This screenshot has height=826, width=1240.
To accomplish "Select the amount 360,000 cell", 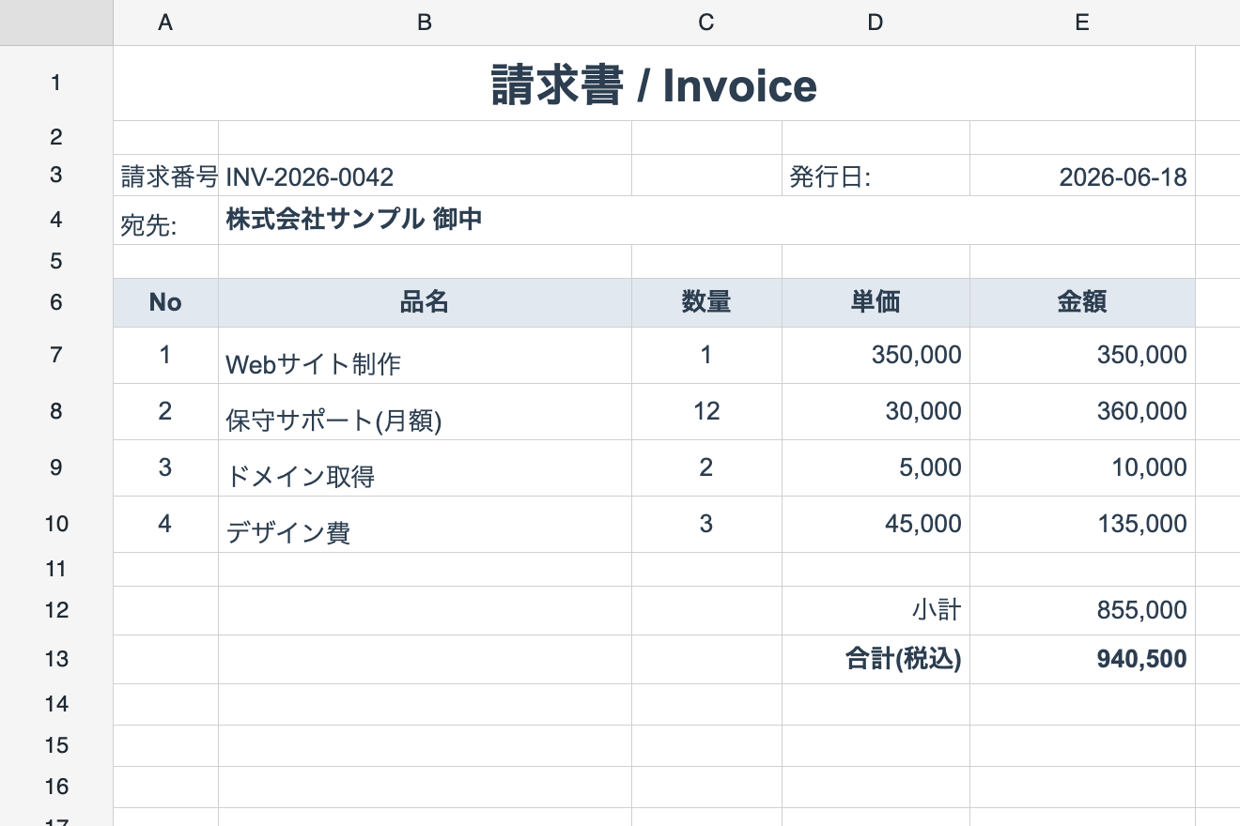I will tap(1082, 411).
